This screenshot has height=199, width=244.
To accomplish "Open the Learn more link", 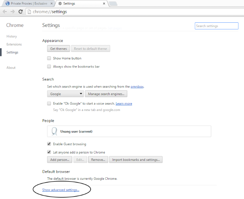I will pyautogui.click(x=124, y=104).
